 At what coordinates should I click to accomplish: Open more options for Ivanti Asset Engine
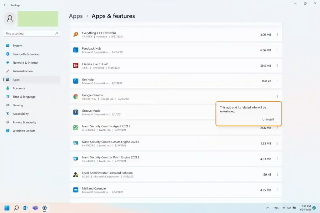click(x=277, y=143)
